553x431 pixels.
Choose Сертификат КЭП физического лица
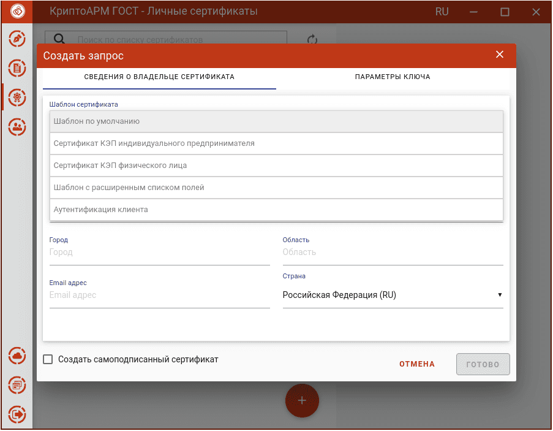coord(277,166)
